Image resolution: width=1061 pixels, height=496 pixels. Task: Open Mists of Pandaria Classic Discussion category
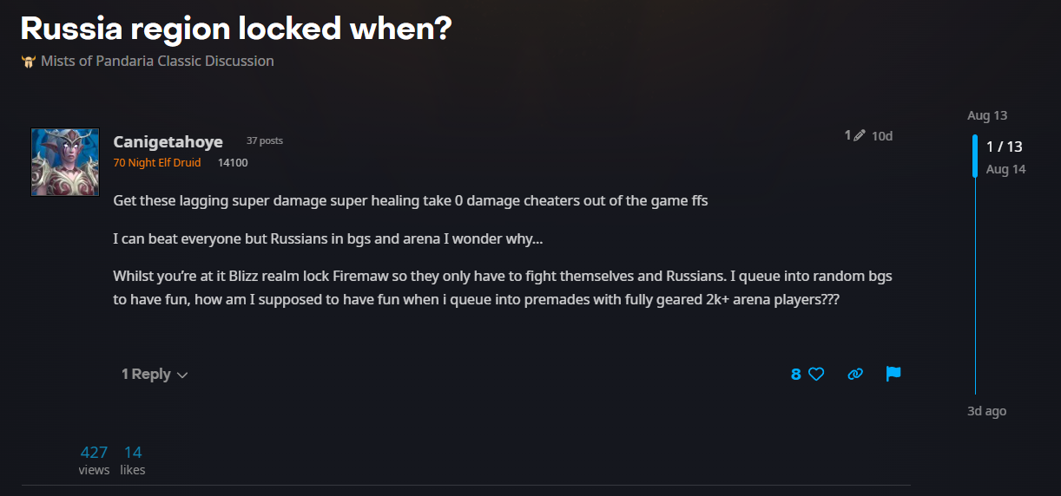coord(157,62)
